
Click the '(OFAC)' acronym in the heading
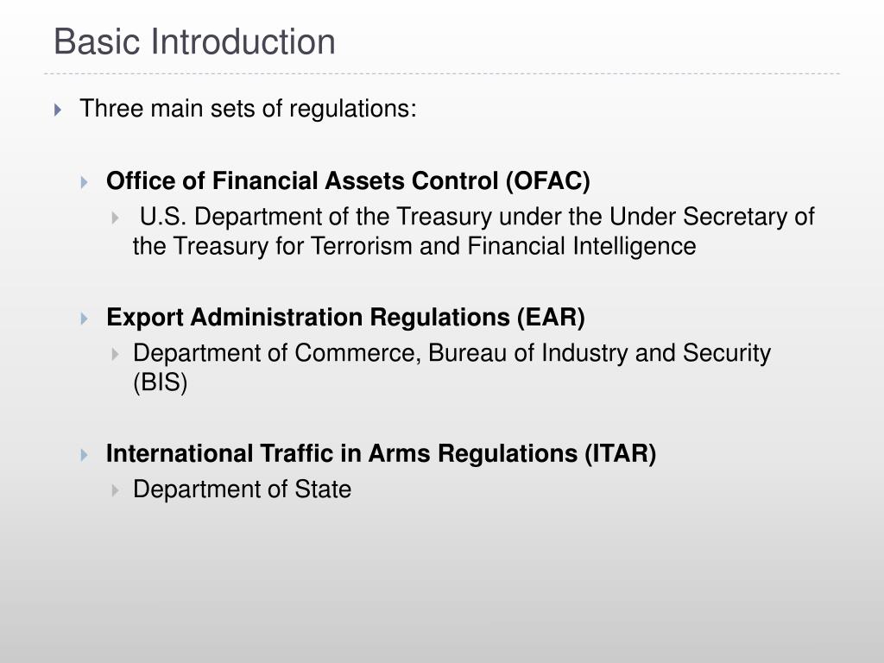[x=548, y=181]
